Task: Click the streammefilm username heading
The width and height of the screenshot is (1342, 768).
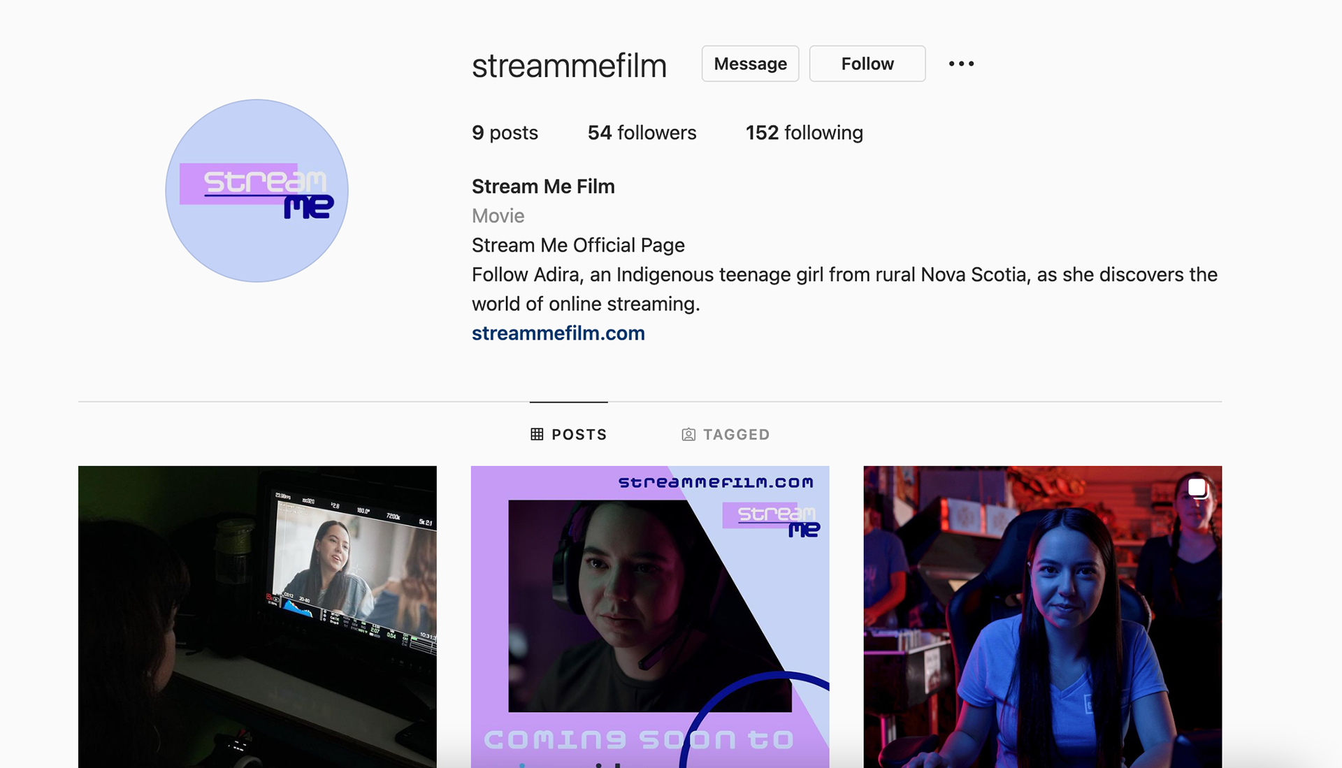Action: (x=569, y=66)
